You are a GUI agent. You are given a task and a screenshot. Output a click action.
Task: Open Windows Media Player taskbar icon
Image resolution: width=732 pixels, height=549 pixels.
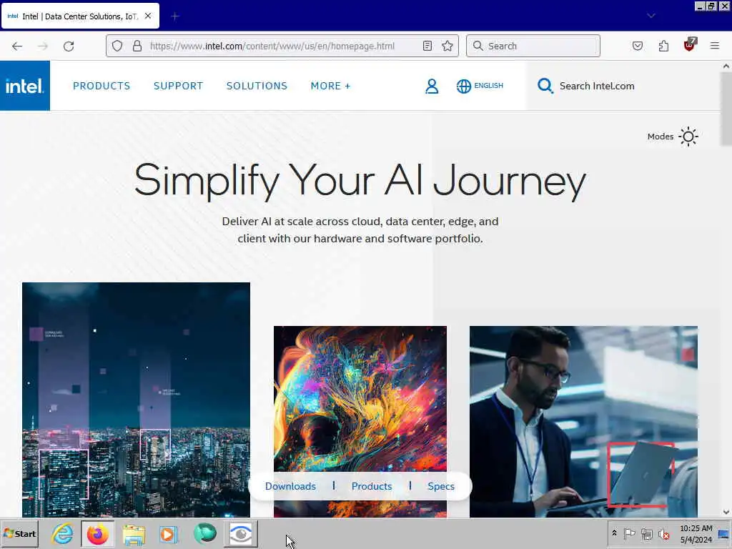pos(169,533)
